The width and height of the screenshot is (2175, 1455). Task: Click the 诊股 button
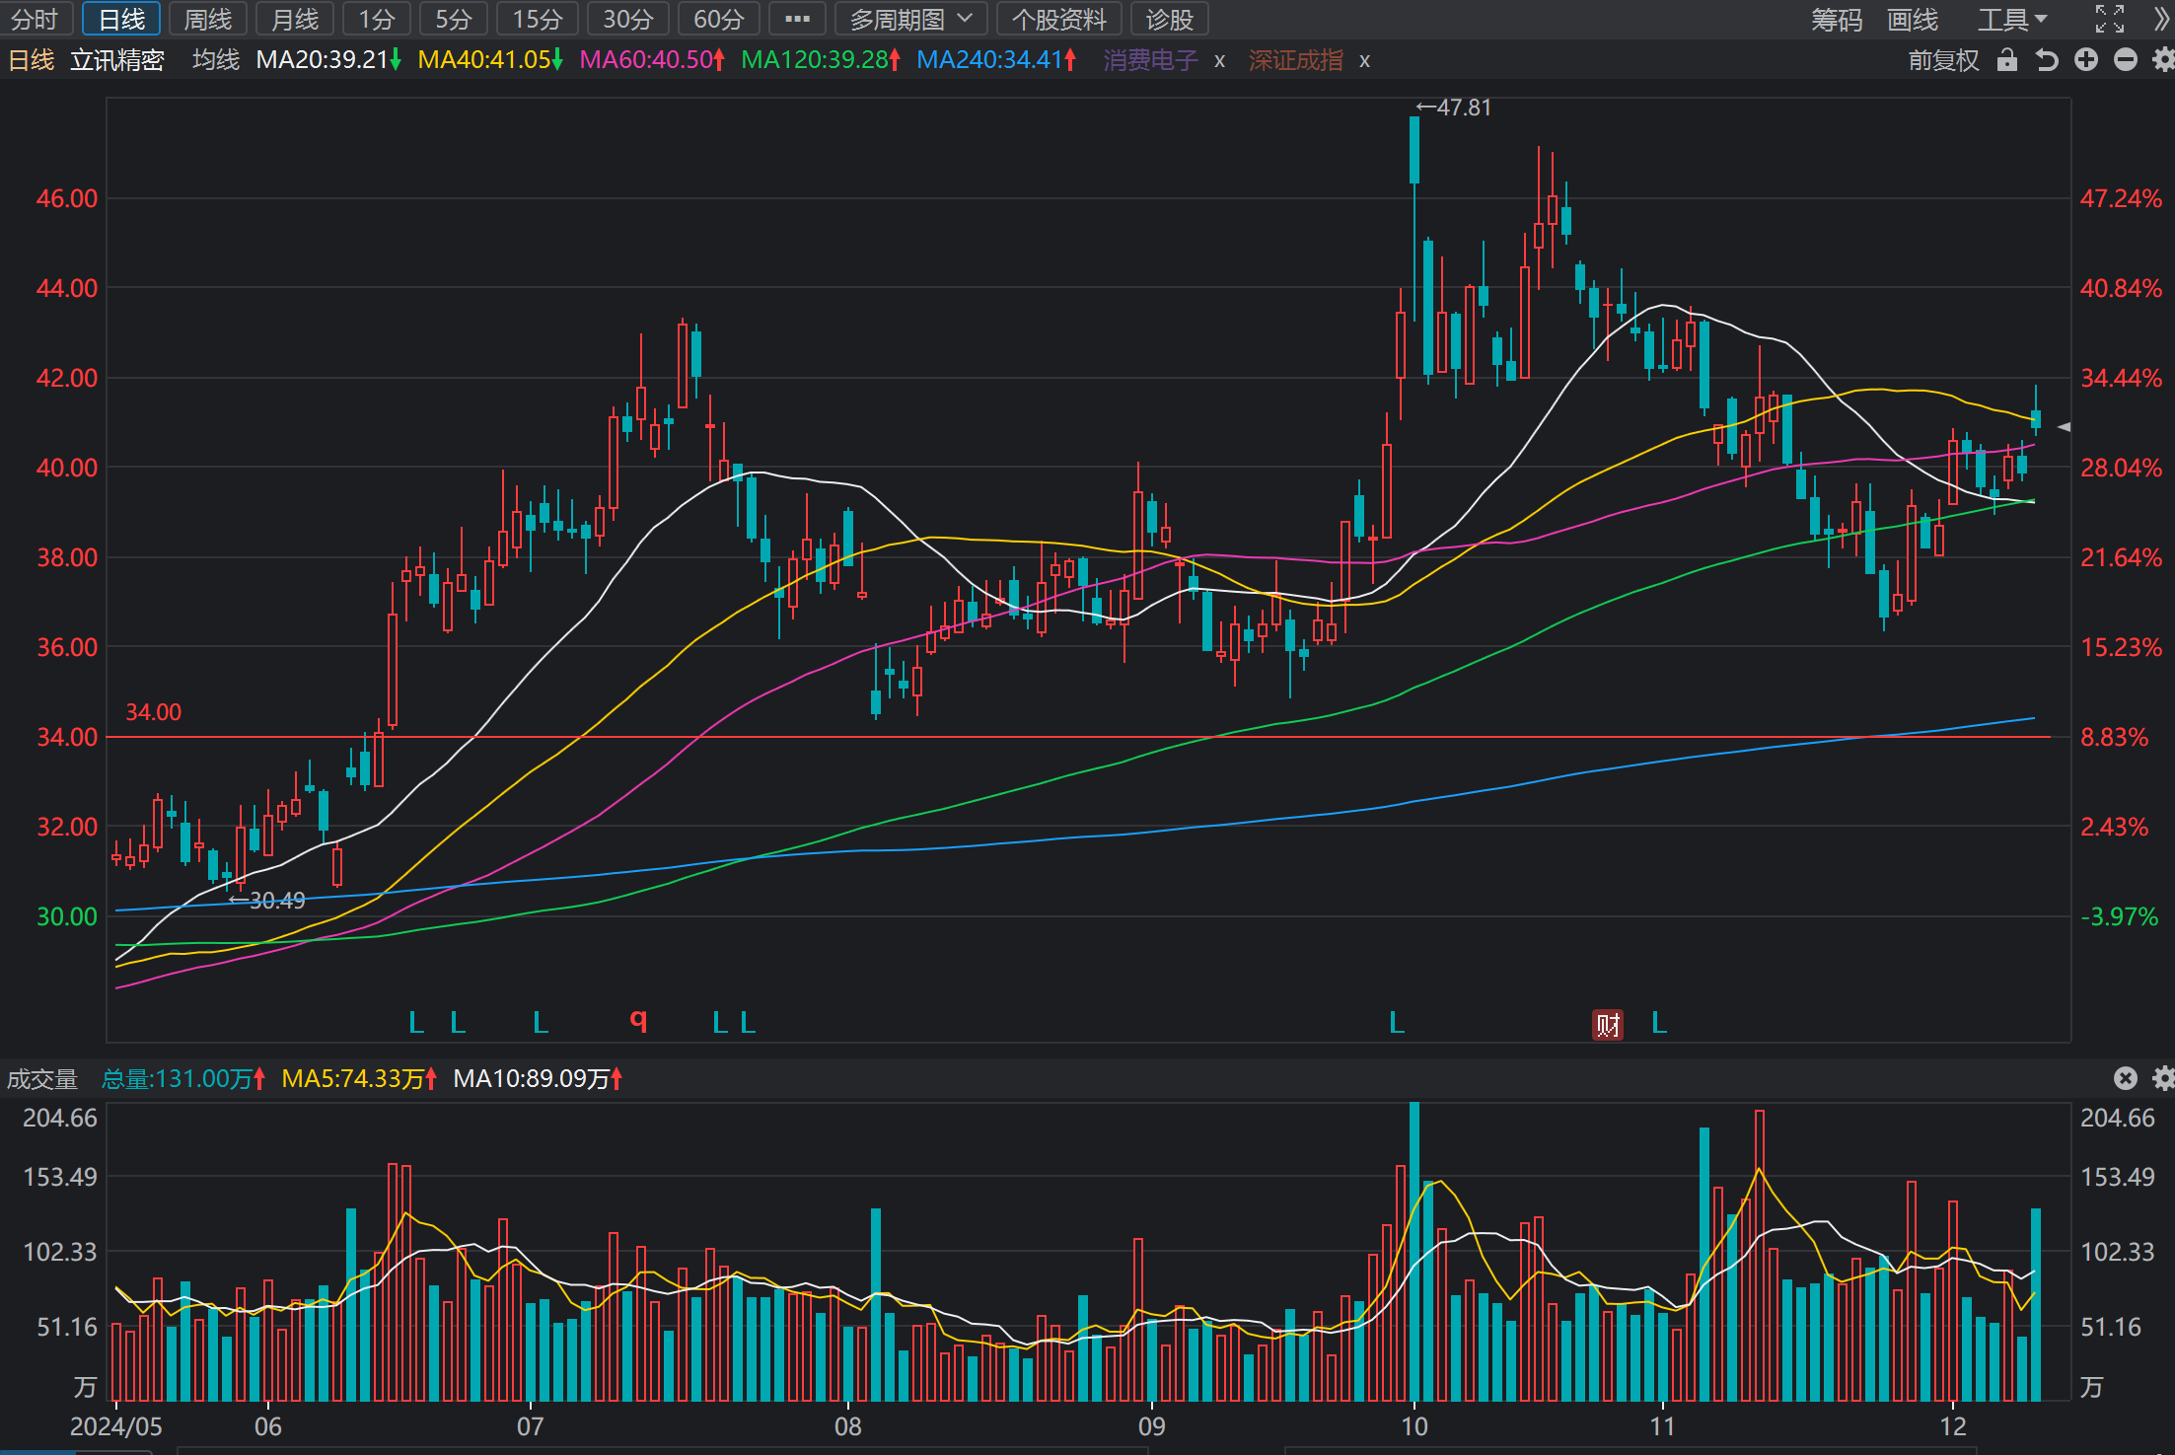[1170, 19]
